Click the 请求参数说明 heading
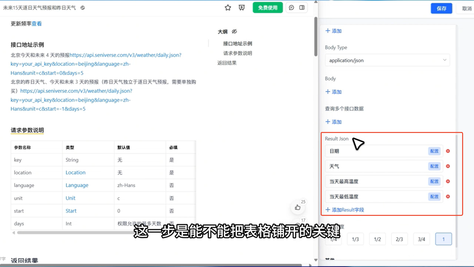Image resolution: width=474 pixels, height=267 pixels. point(27,130)
